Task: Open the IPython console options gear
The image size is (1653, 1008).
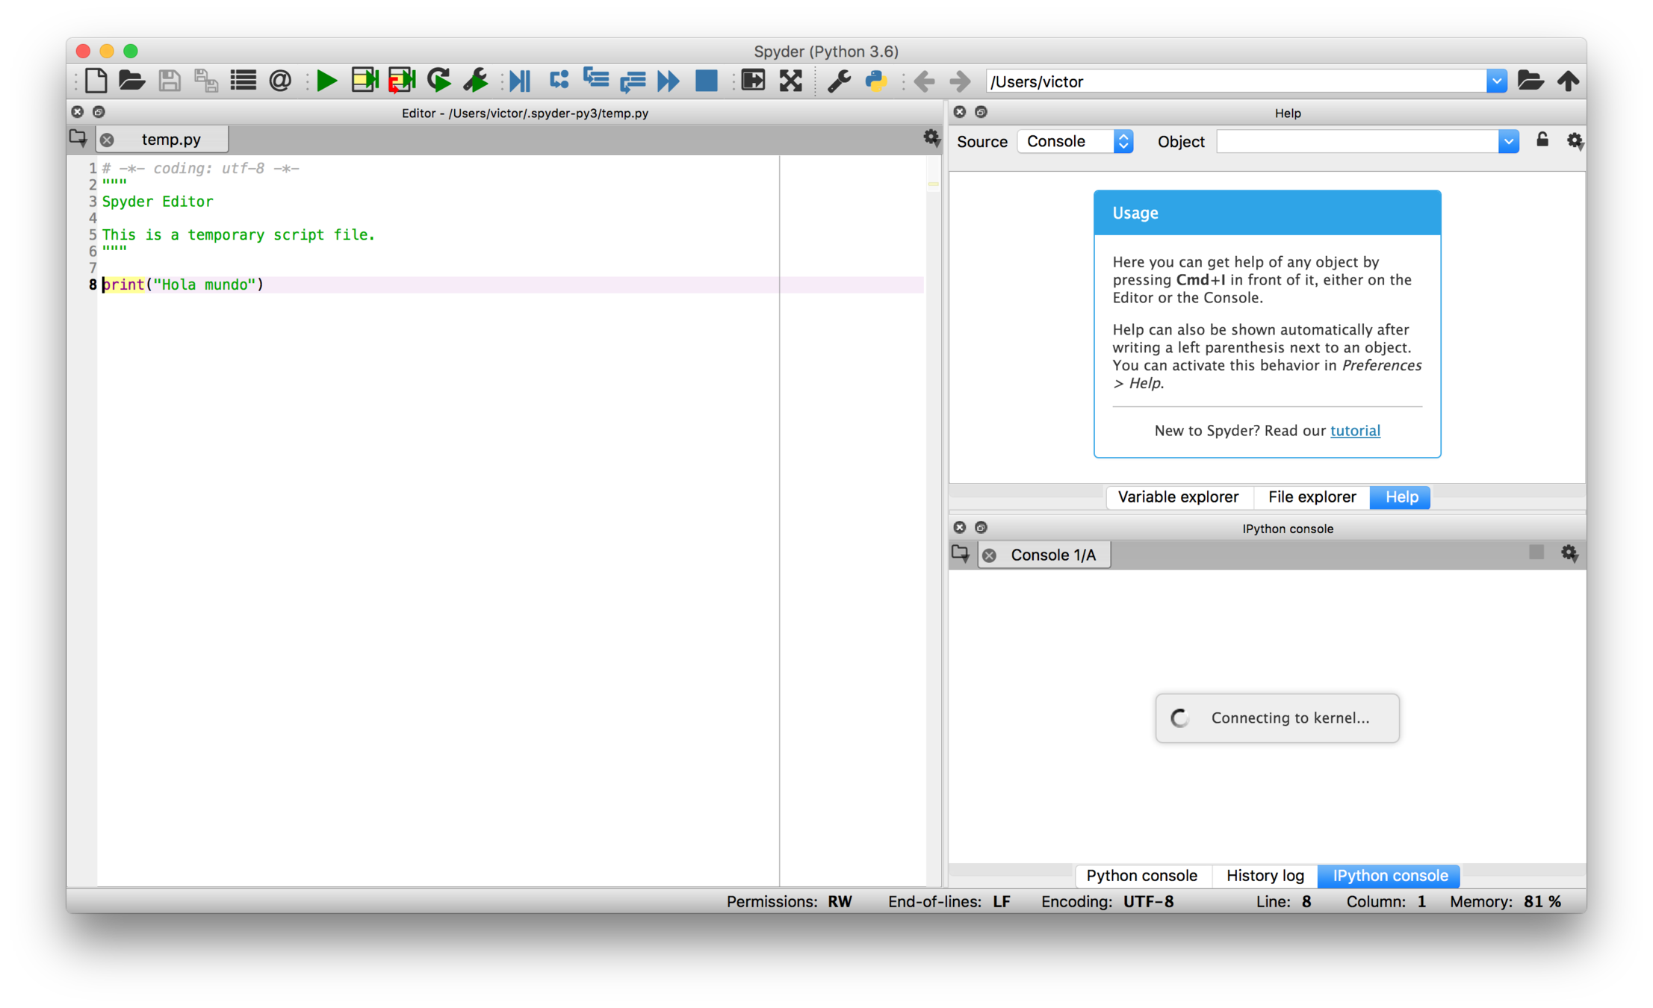Action: pos(1569,553)
